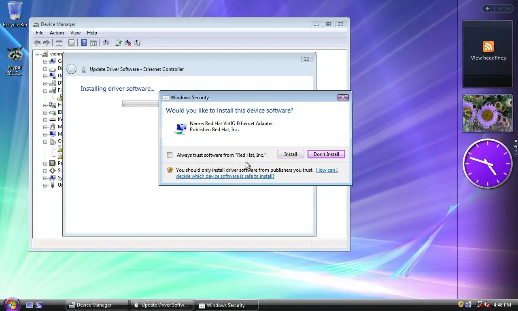Open the File menu in Device Manager
The height and width of the screenshot is (311, 518).
40,33
